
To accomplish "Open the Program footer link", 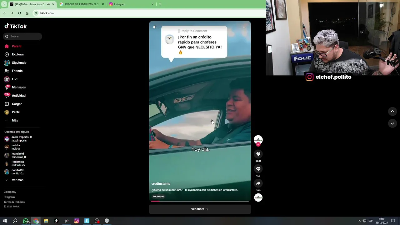I will [9, 197].
